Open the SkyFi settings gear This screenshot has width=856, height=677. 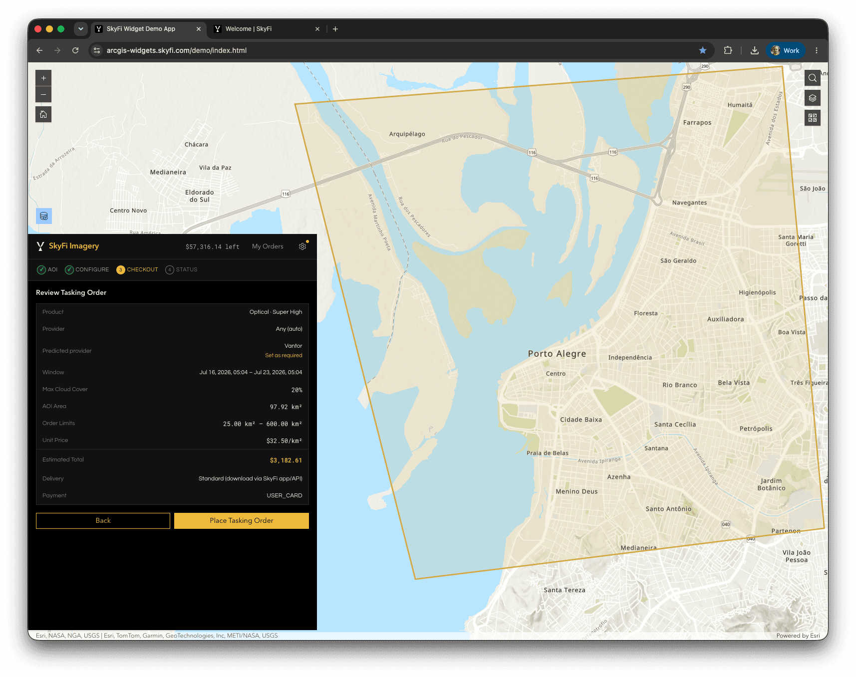(302, 246)
